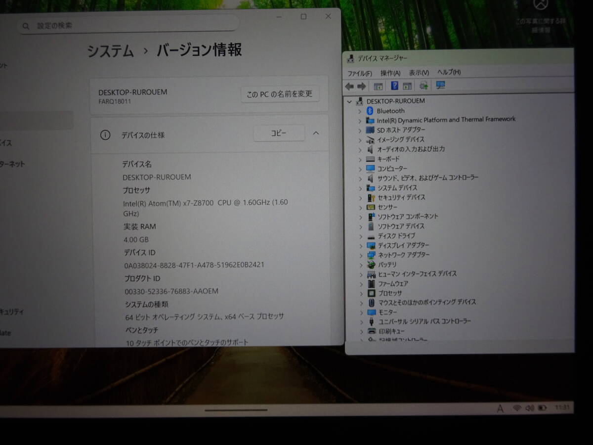Click the この PC の名前を変更 button

click(x=280, y=94)
